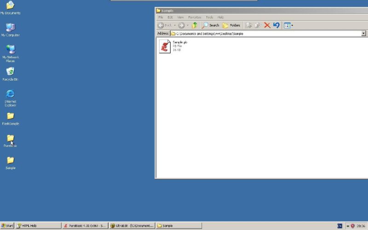Switch to HTML Help taskbar button
The image size is (368, 230).
[39, 226]
